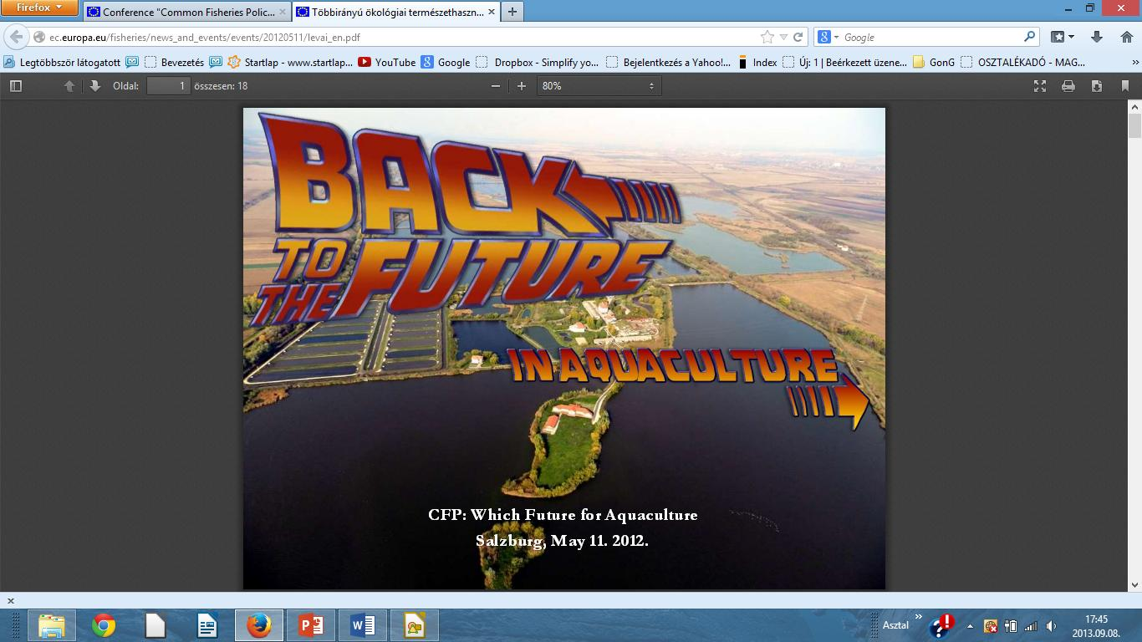
Task: Download the PDF file
Action: [1096, 86]
